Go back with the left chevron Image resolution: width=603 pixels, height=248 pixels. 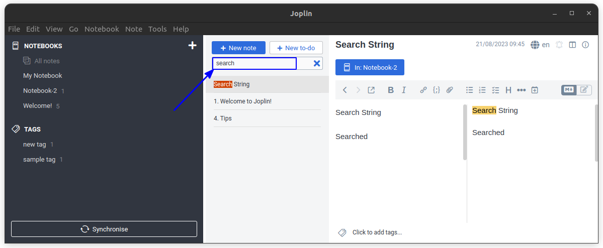coord(344,90)
